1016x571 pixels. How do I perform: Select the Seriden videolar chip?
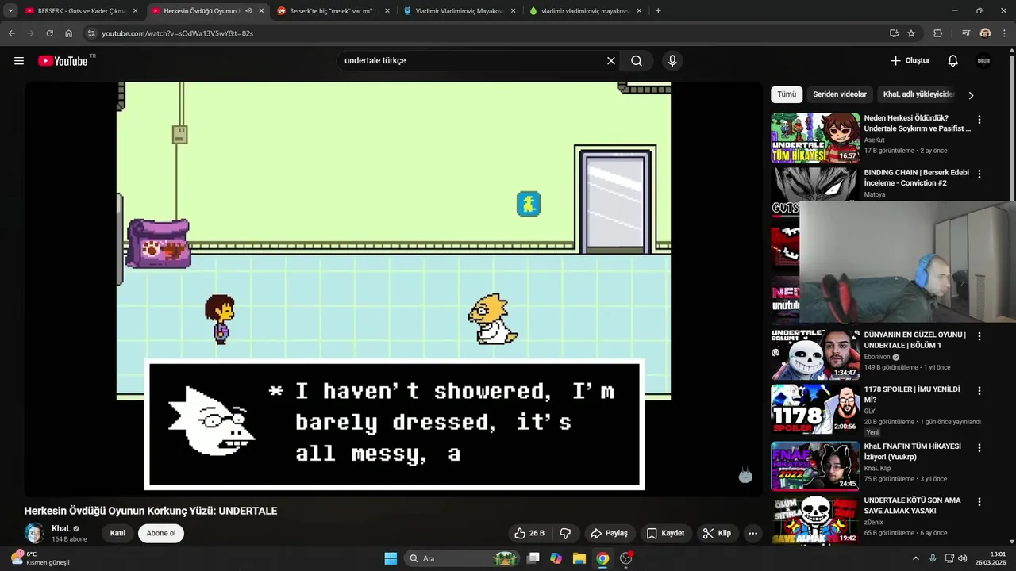click(x=840, y=94)
